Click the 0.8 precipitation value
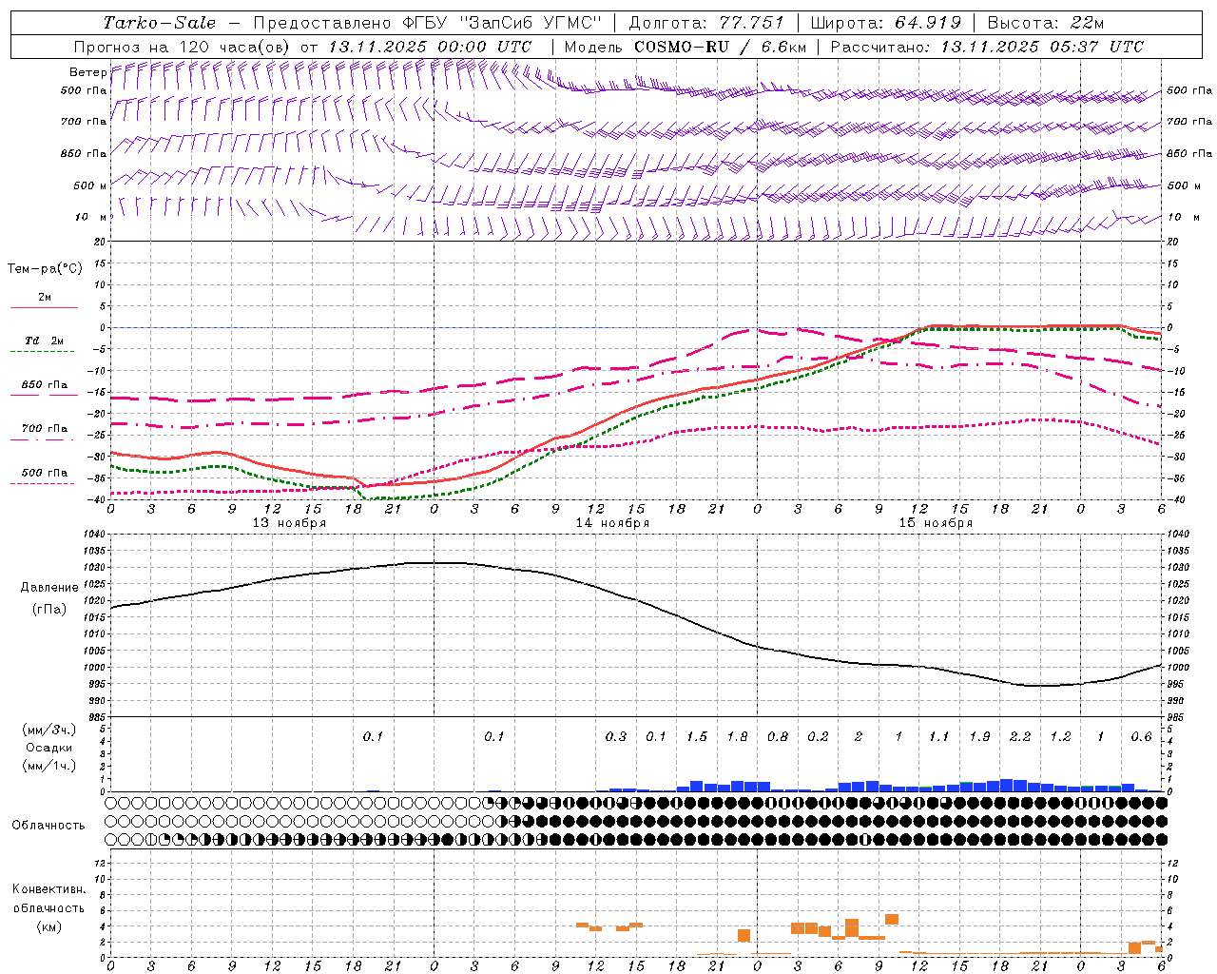Image resolution: width=1217 pixels, height=974 pixels. [x=778, y=736]
